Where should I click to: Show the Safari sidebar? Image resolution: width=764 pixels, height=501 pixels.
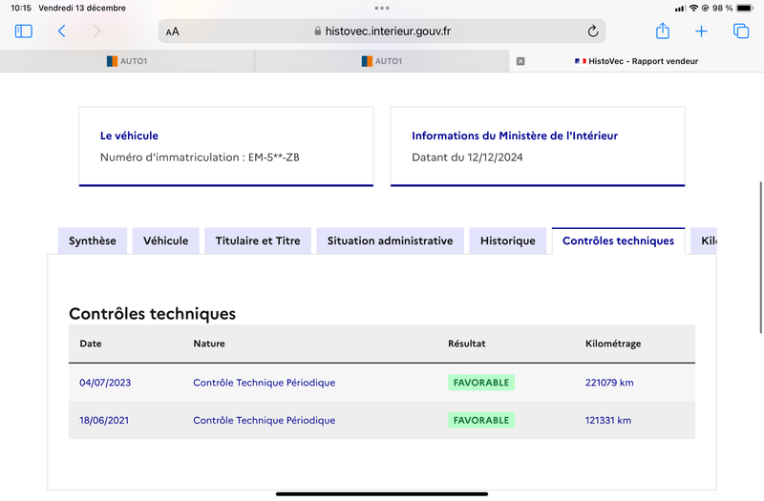click(23, 31)
